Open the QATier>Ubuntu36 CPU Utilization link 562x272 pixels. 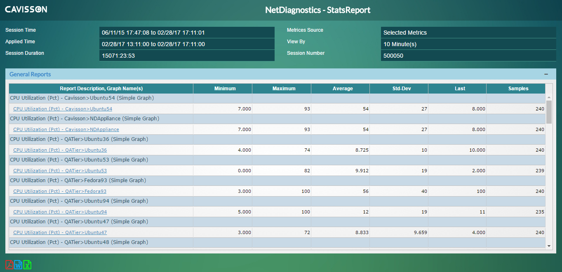pos(60,150)
